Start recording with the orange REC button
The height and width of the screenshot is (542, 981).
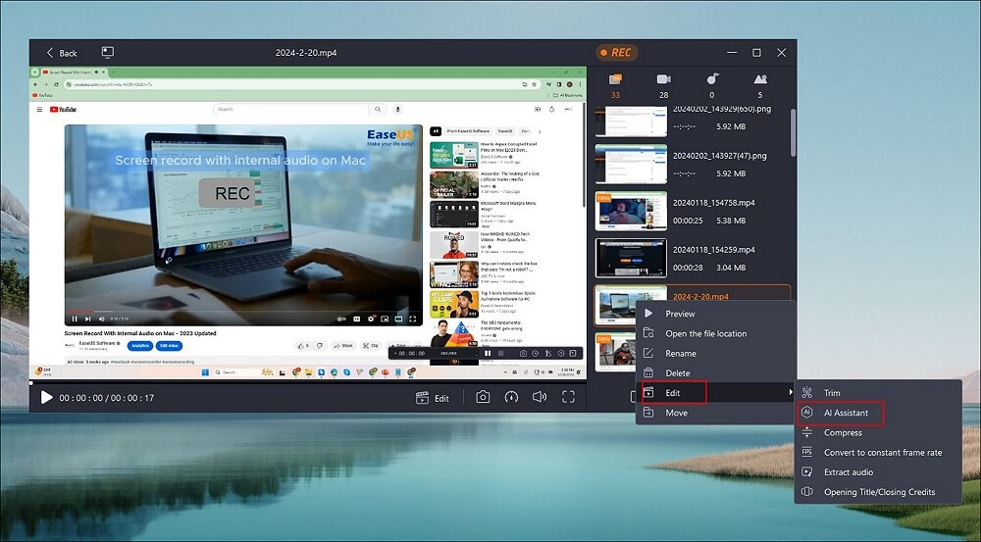pyautogui.click(x=616, y=53)
